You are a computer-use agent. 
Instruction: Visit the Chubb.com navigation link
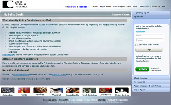click(x=144, y=7)
